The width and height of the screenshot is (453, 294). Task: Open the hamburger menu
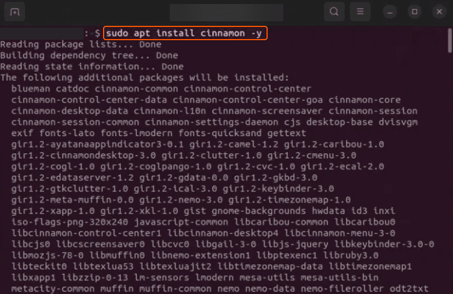tap(360, 12)
